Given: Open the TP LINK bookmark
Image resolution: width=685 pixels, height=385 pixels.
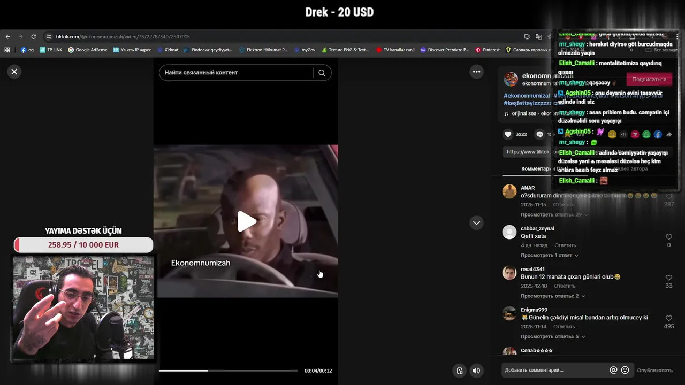Looking at the screenshot, I should coord(51,50).
